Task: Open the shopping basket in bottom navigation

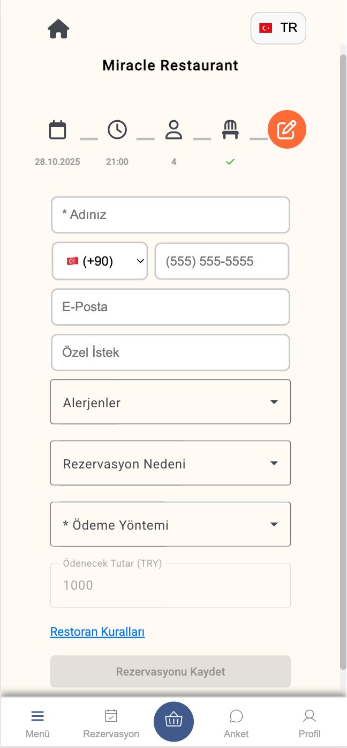Action: (174, 721)
